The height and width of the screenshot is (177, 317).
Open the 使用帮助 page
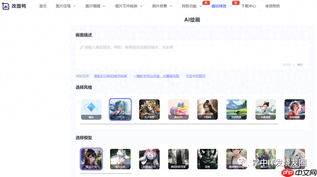pyautogui.click(x=273, y=6)
